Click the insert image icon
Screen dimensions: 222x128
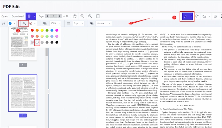pyautogui.click(x=204, y=16)
